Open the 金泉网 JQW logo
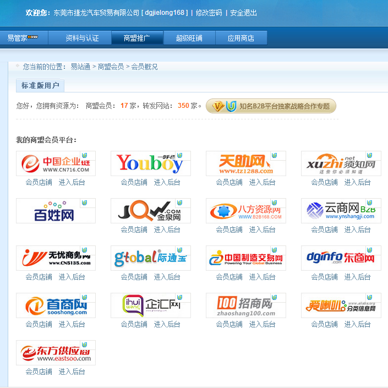This screenshot has height=388, width=388. (x=150, y=211)
